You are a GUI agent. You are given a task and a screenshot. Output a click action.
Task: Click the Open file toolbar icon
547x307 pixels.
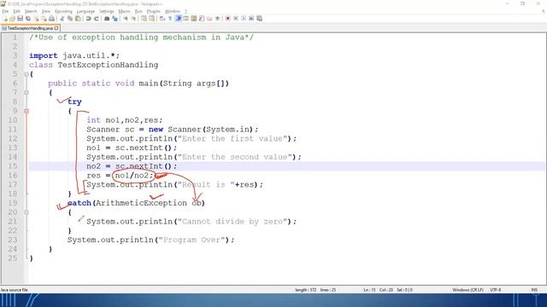12,19
